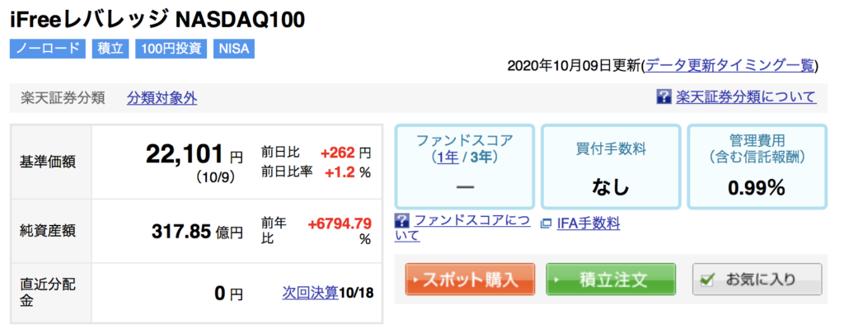The width and height of the screenshot is (844, 334).
Task: Open 楽天証券分類について help link
Action: 746,97
